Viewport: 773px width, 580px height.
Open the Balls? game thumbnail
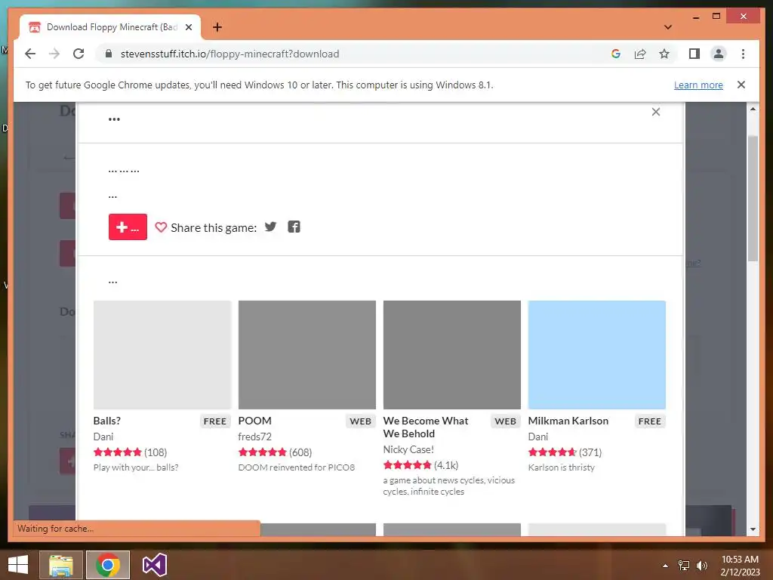[162, 355]
